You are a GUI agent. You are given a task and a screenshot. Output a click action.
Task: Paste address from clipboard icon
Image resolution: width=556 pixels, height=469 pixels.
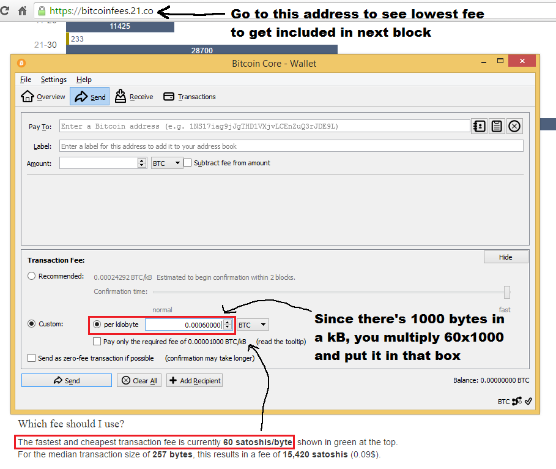pyautogui.click(x=497, y=126)
